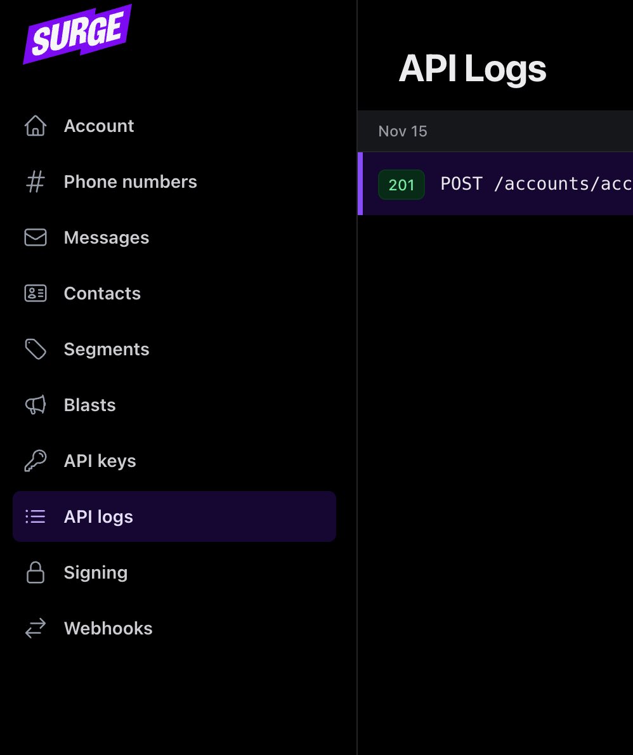Click the Signing padlock icon
The image size is (633, 755).
(36, 572)
